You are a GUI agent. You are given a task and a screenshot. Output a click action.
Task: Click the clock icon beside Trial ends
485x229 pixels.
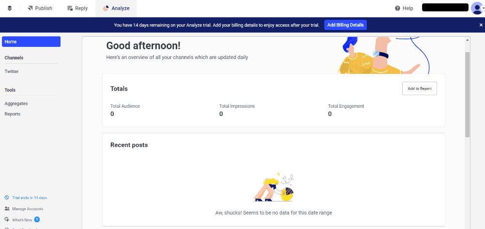7,198
